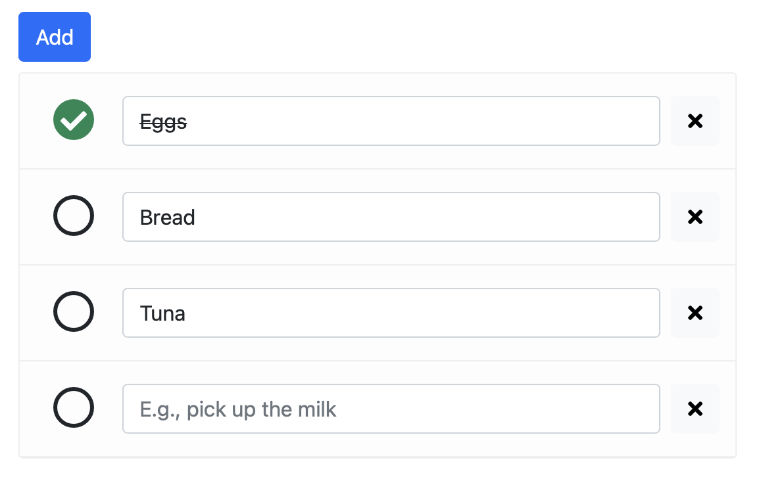Toggle the completed state of Eggs
The width and height of the screenshot is (763, 481).
[x=74, y=120]
